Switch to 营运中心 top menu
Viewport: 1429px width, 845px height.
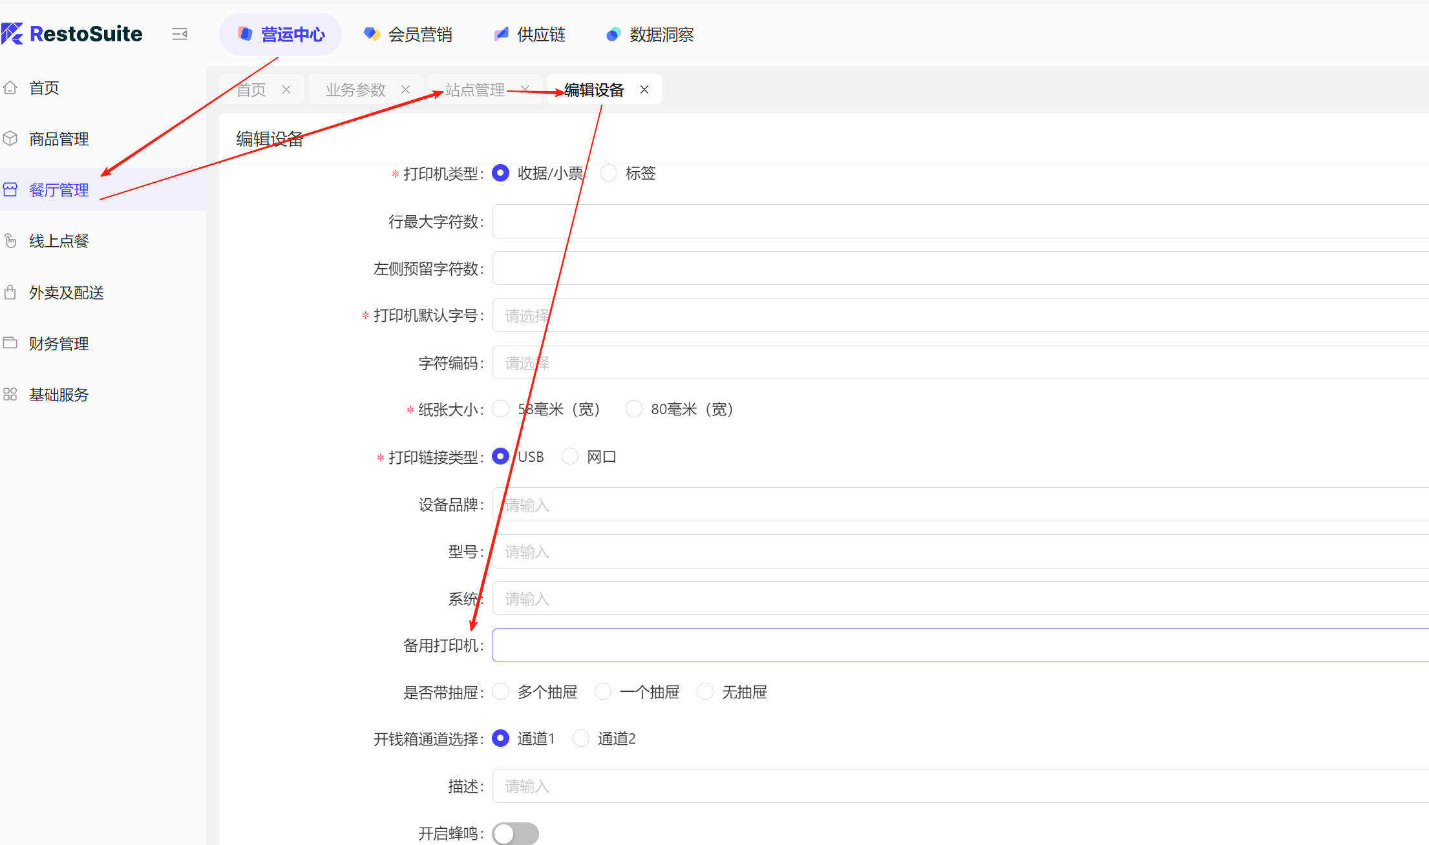[x=281, y=34]
